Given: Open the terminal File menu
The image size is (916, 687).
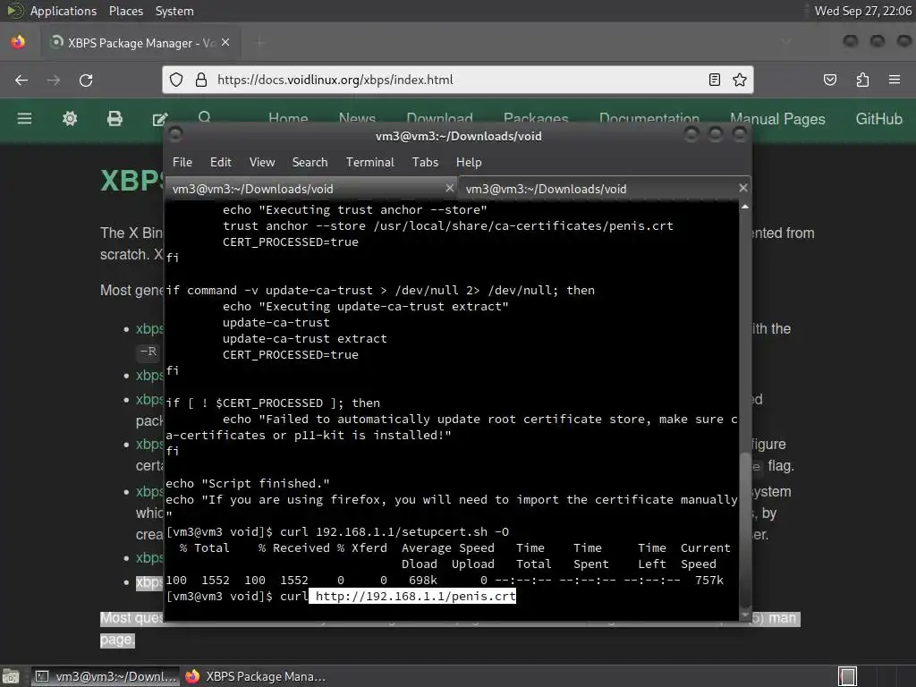Looking at the screenshot, I should 182,163.
